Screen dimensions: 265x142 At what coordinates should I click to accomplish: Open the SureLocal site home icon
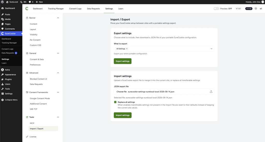click(x=7, y=2)
